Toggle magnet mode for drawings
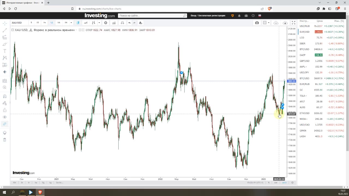Image resolution: width=349 pixels, height=196 pixels. [x=5, y=96]
